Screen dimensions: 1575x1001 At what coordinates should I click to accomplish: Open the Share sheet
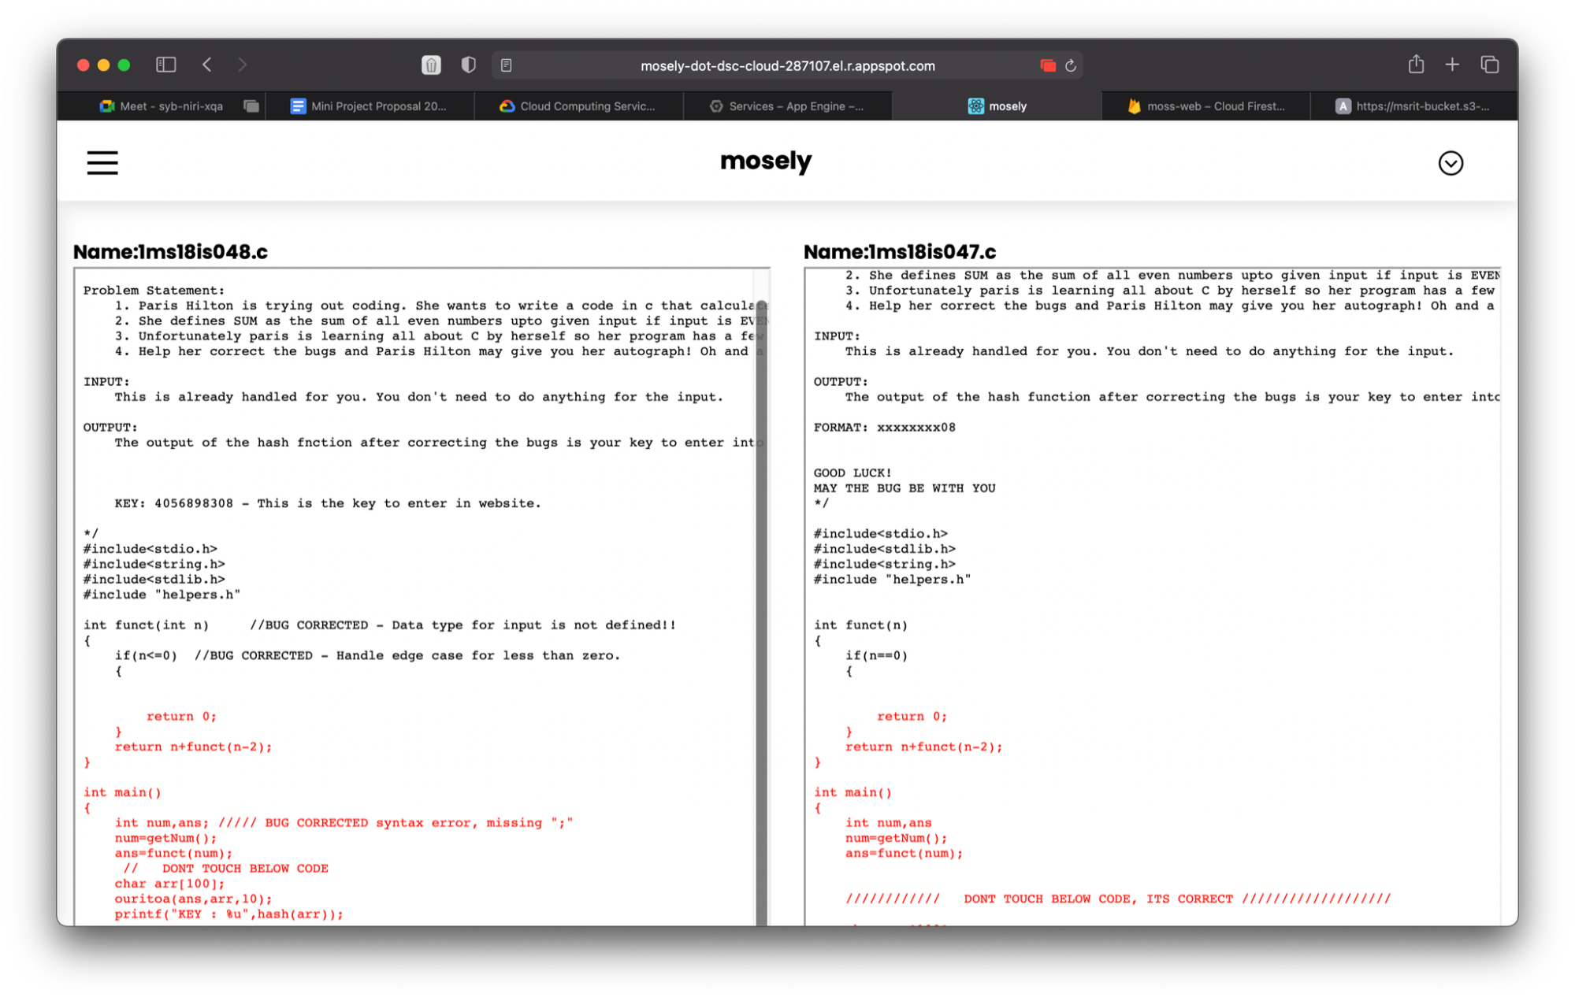pyautogui.click(x=1416, y=65)
